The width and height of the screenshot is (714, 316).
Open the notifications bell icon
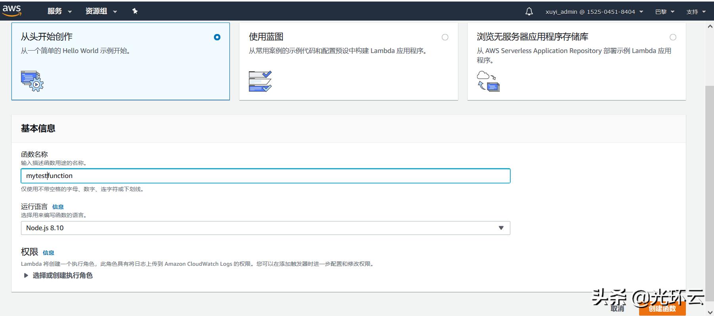[x=529, y=11]
